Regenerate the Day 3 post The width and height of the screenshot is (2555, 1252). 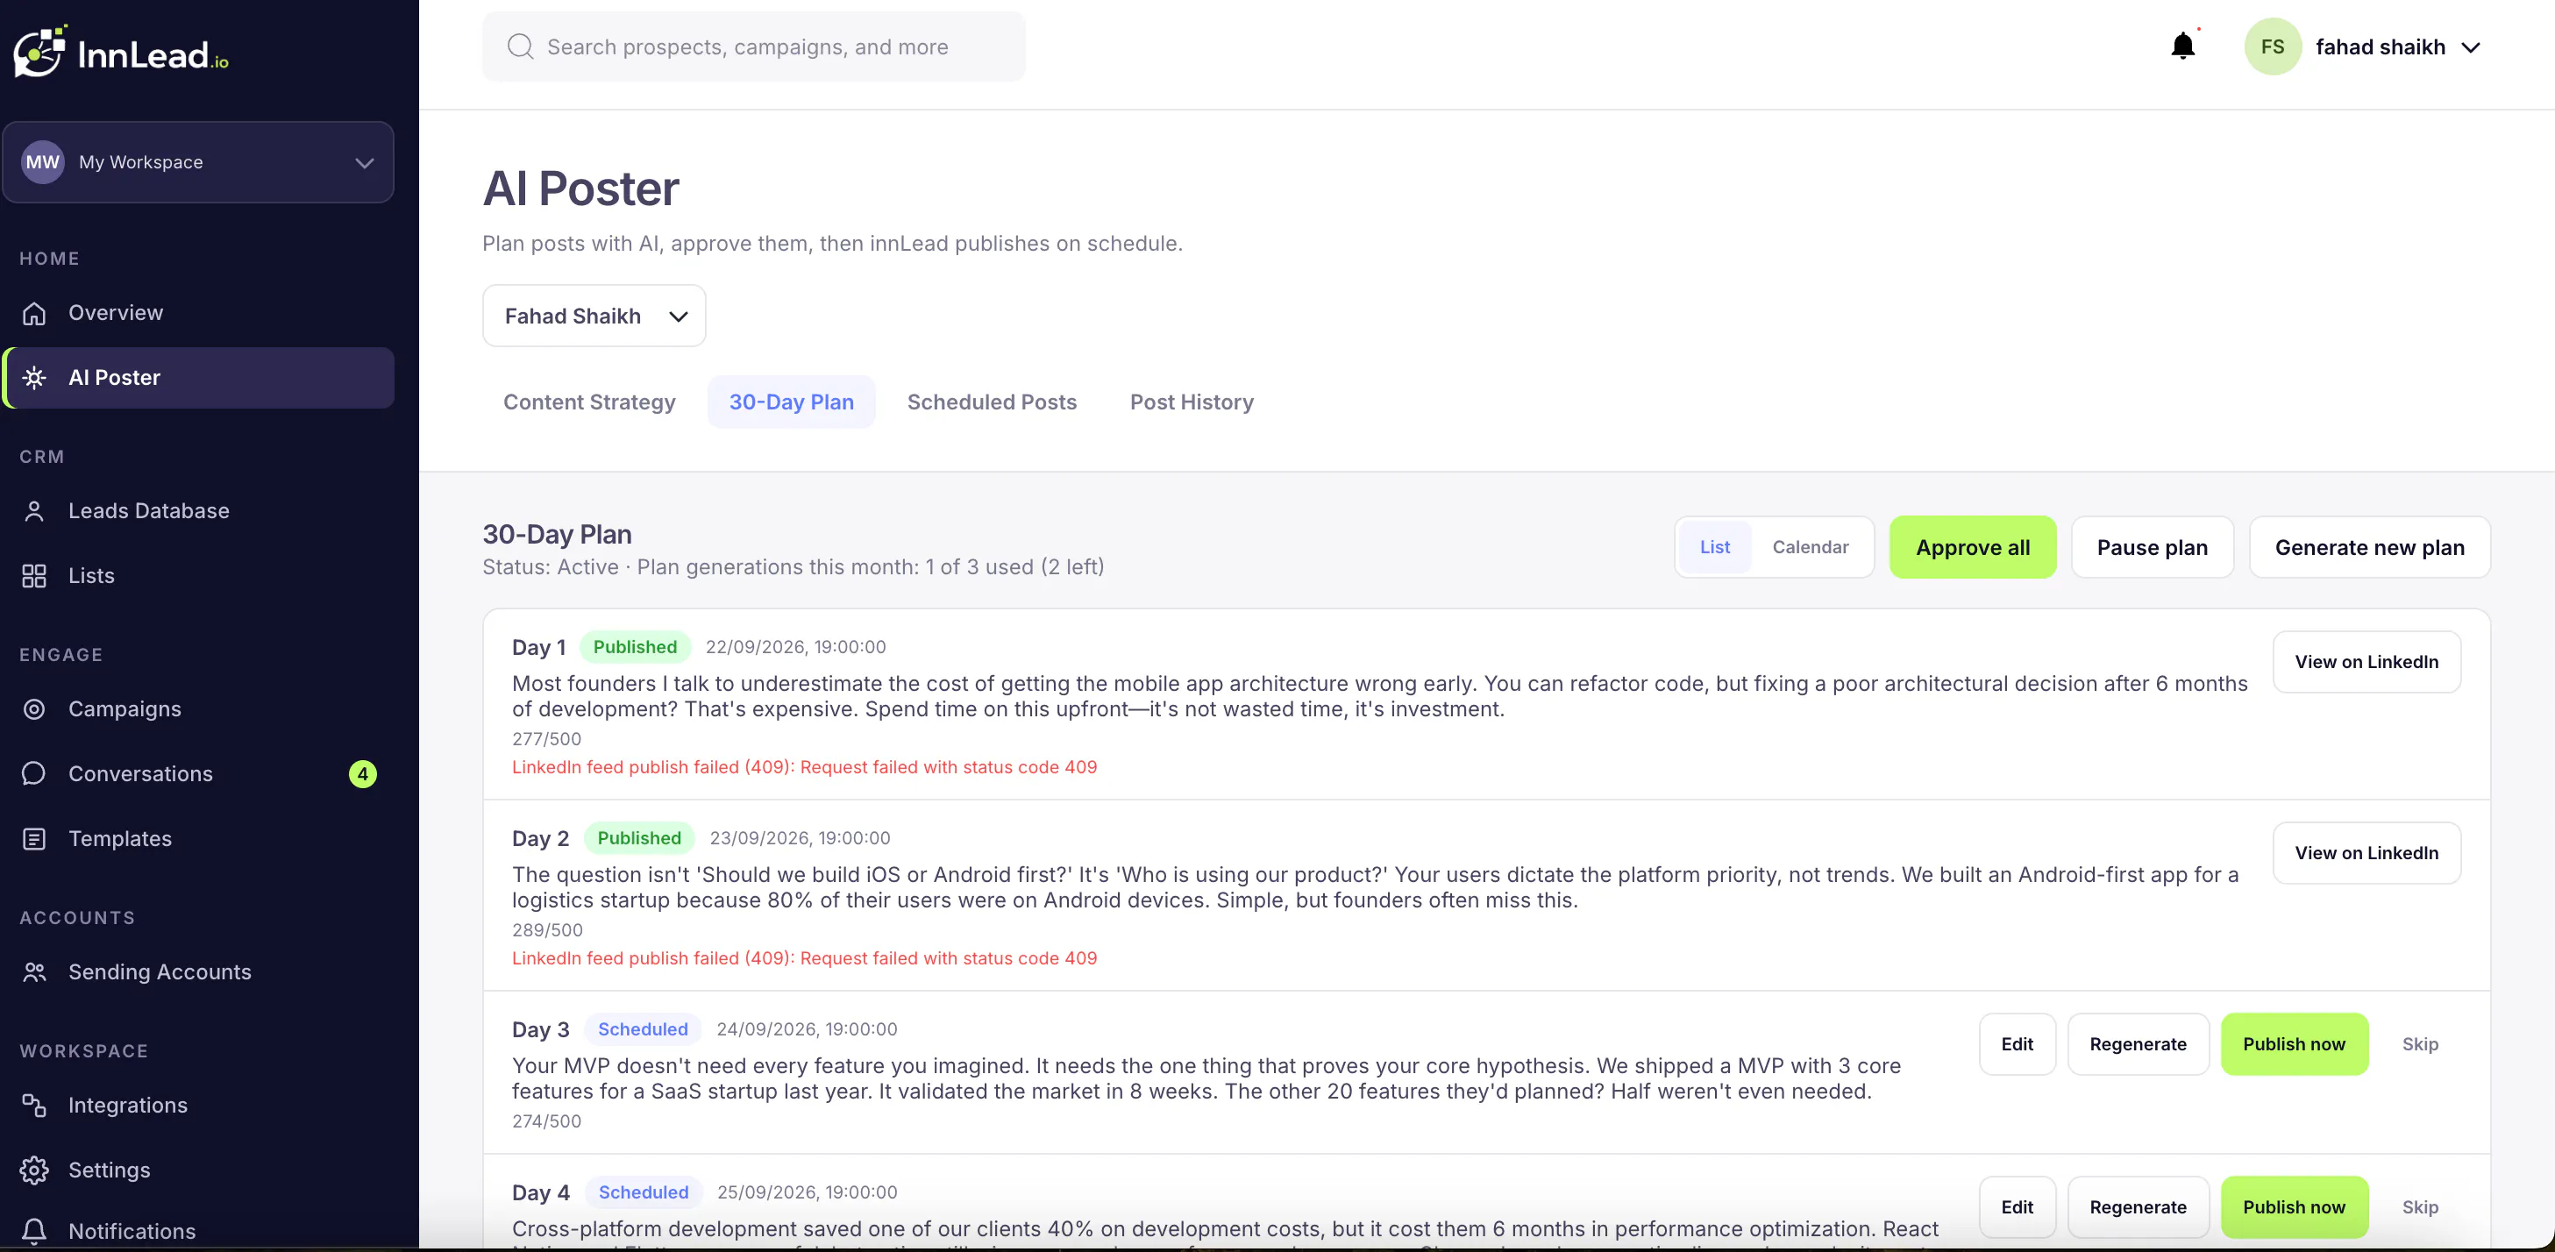(x=2138, y=1043)
